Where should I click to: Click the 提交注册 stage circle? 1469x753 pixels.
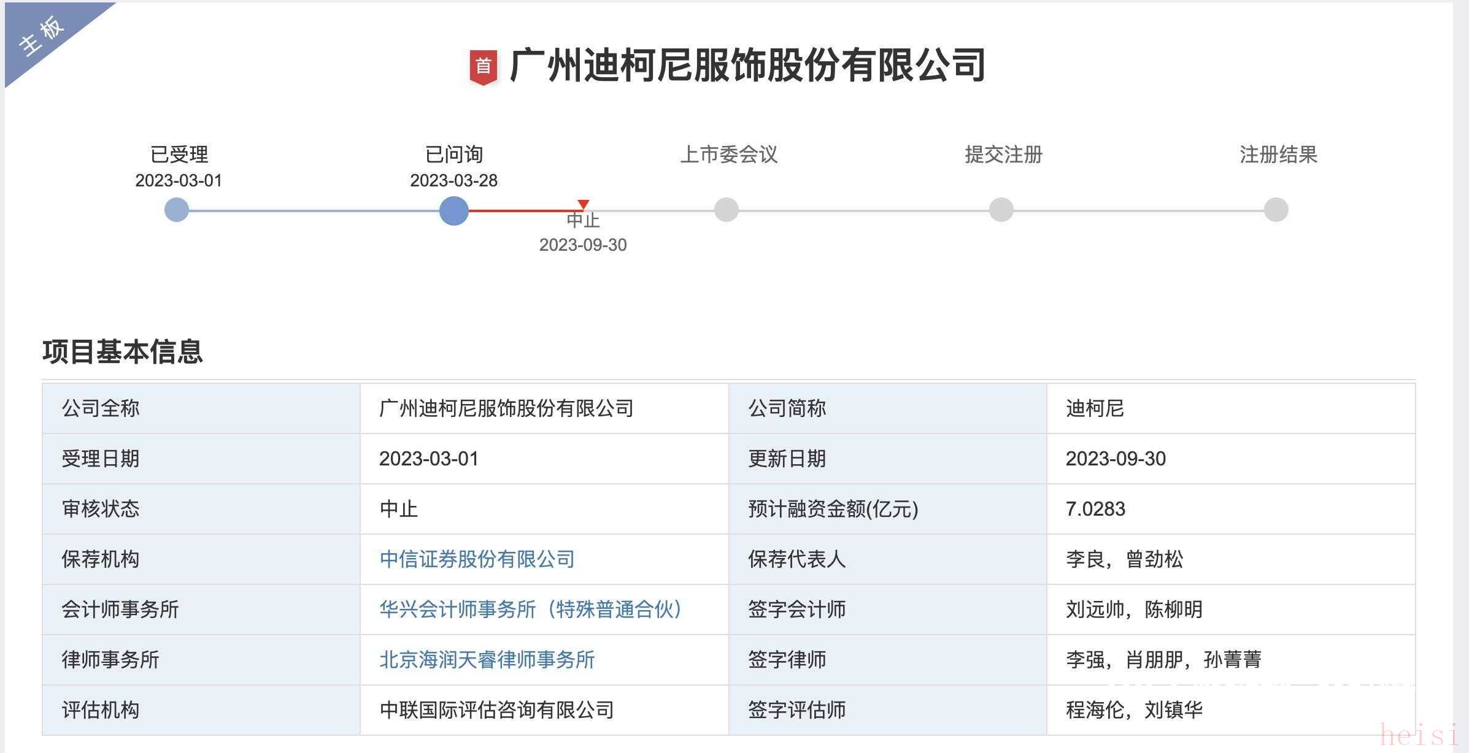coord(1001,210)
